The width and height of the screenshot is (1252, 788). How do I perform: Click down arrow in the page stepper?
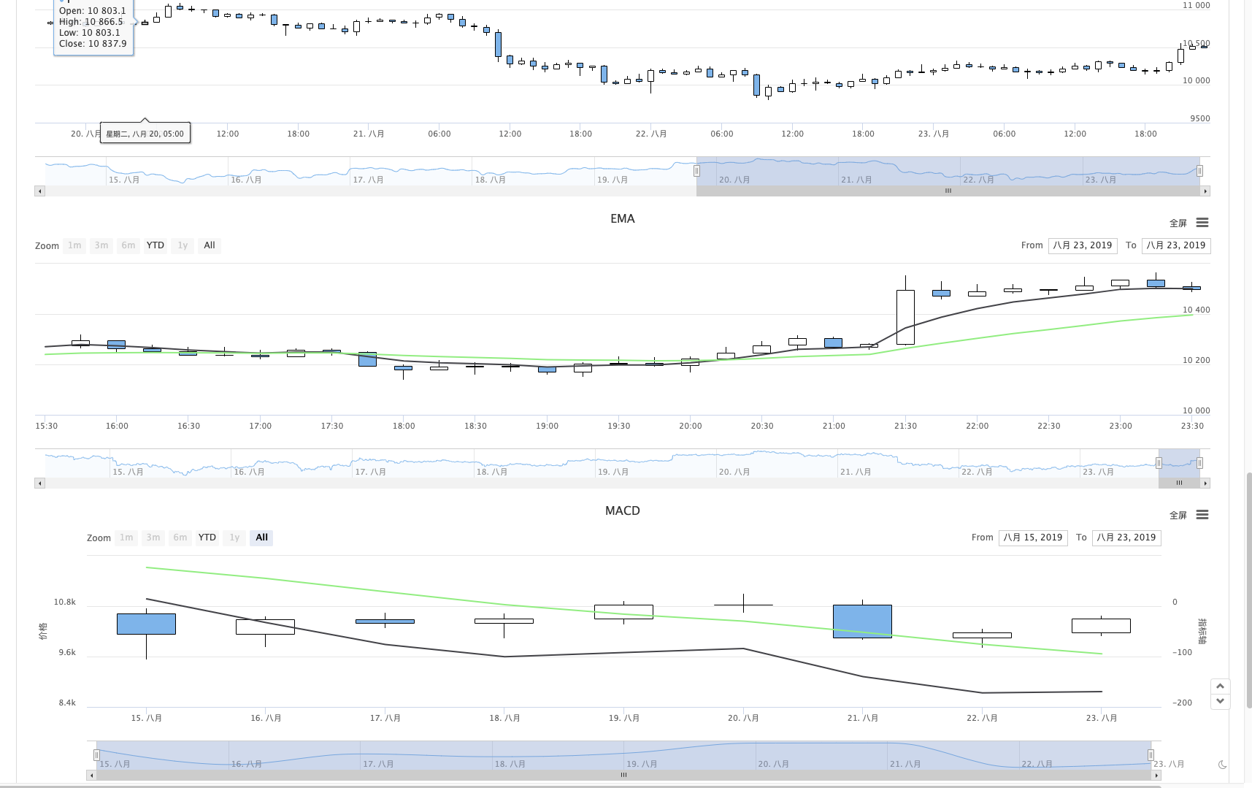[1220, 701]
